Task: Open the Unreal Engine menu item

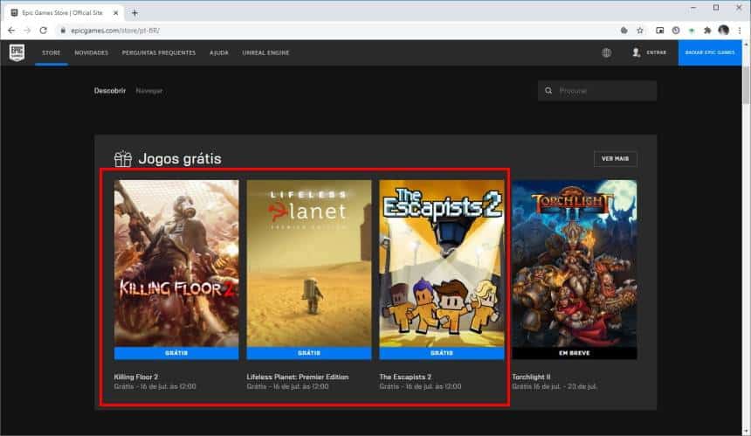Action: (265, 52)
